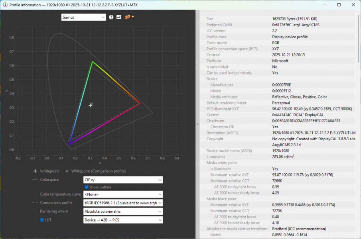Open the Comparison profile sRGB dropdown

pyautogui.click(x=123, y=203)
